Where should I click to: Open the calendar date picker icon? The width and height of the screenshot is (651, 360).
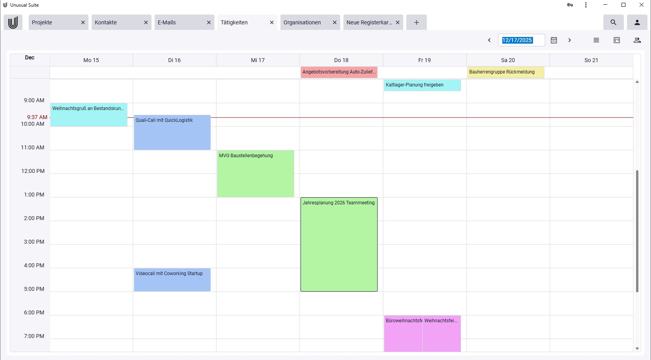point(553,40)
